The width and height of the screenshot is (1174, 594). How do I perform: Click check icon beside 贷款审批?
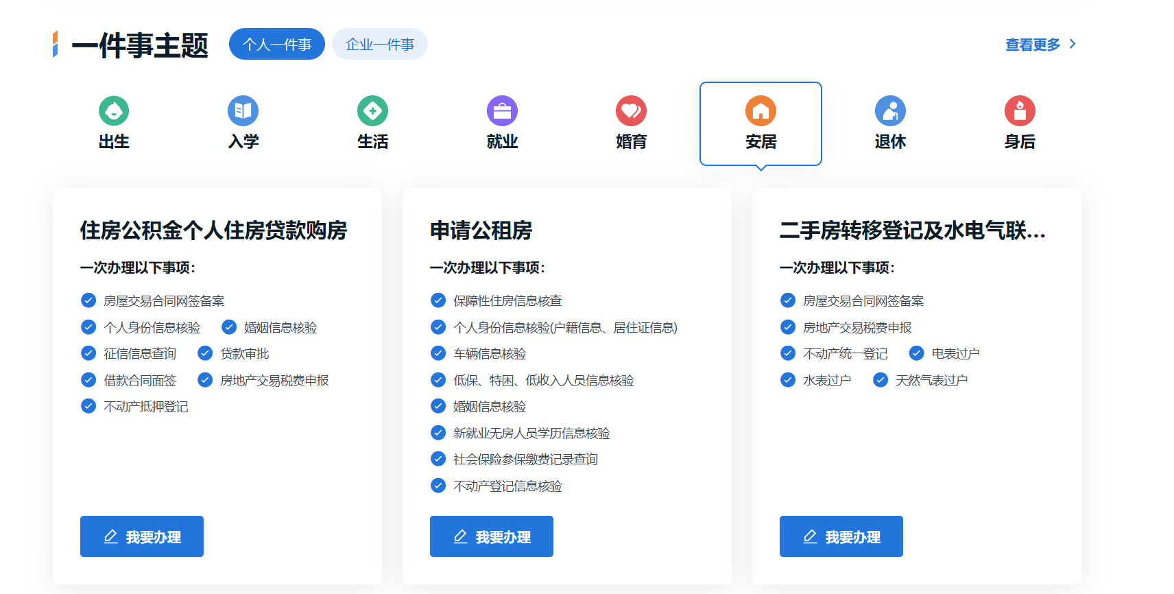205,353
